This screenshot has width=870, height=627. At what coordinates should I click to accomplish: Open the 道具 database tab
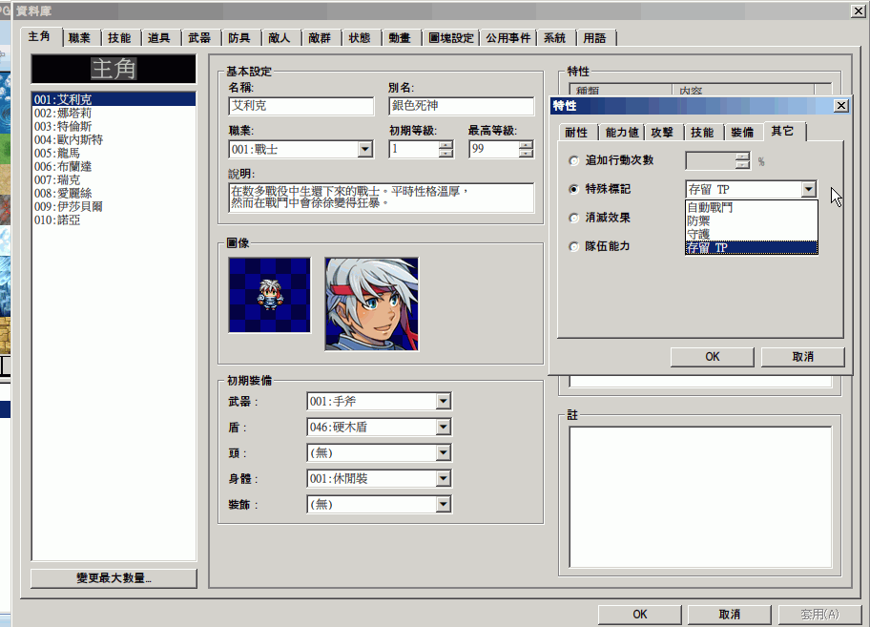(159, 38)
